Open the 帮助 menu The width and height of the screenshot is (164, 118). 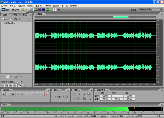73,6
